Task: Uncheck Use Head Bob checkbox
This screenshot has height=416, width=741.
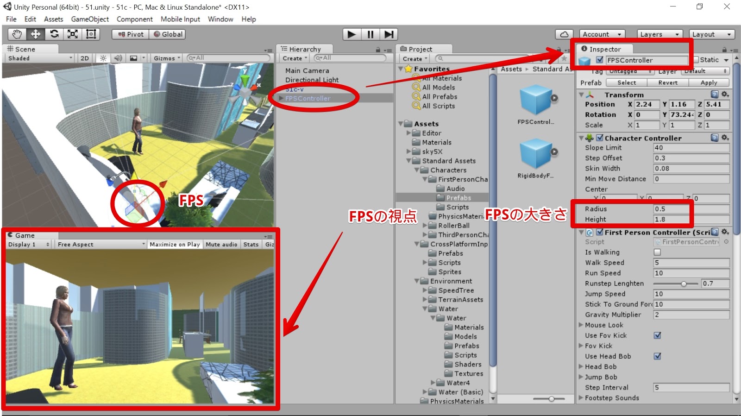Action: coord(657,356)
